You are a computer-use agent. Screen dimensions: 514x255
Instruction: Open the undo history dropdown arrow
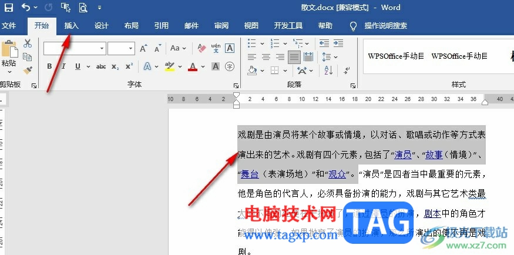(x=35, y=8)
